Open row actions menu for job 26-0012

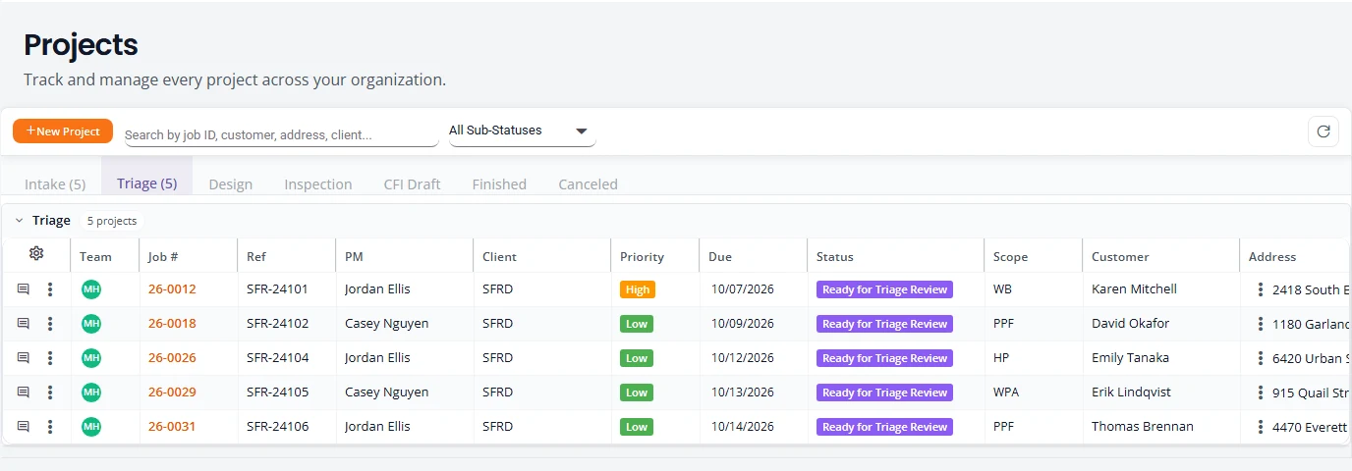pyautogui.click(x=50, y=289)
